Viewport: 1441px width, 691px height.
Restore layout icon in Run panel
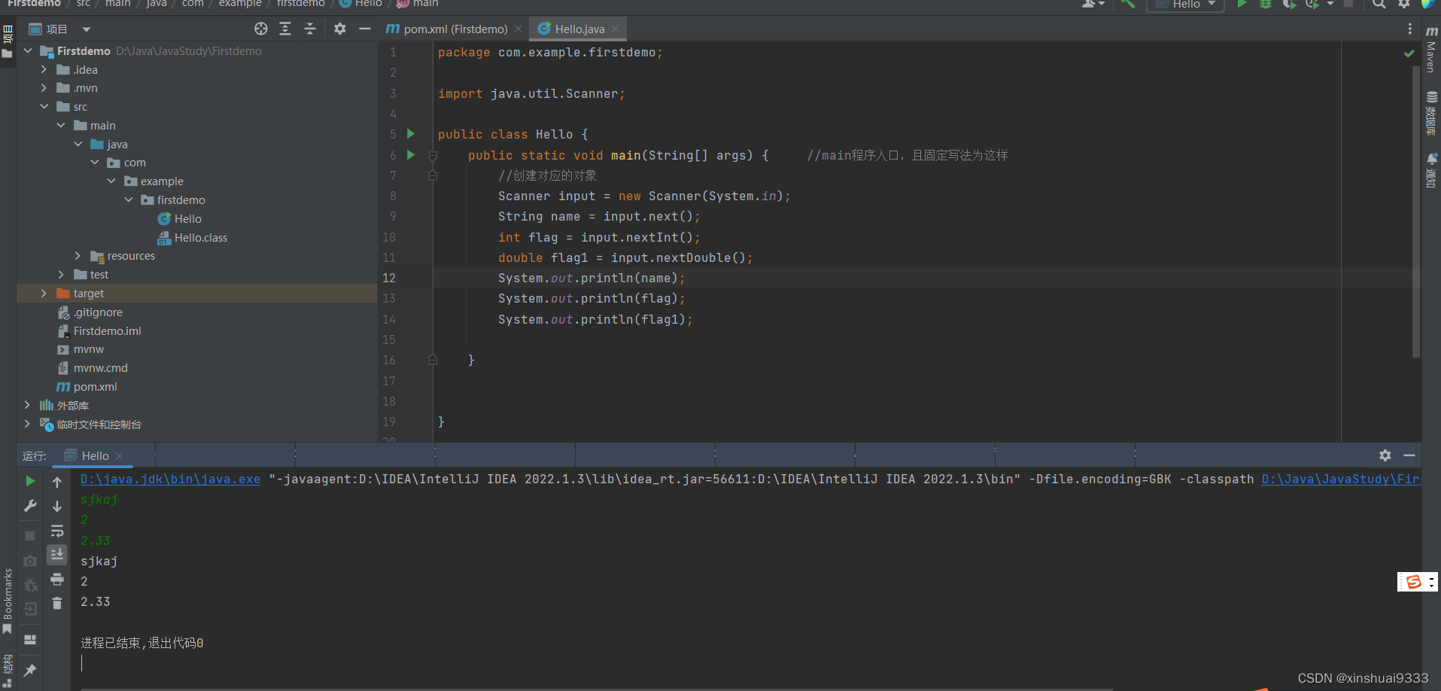click(30, 640)
